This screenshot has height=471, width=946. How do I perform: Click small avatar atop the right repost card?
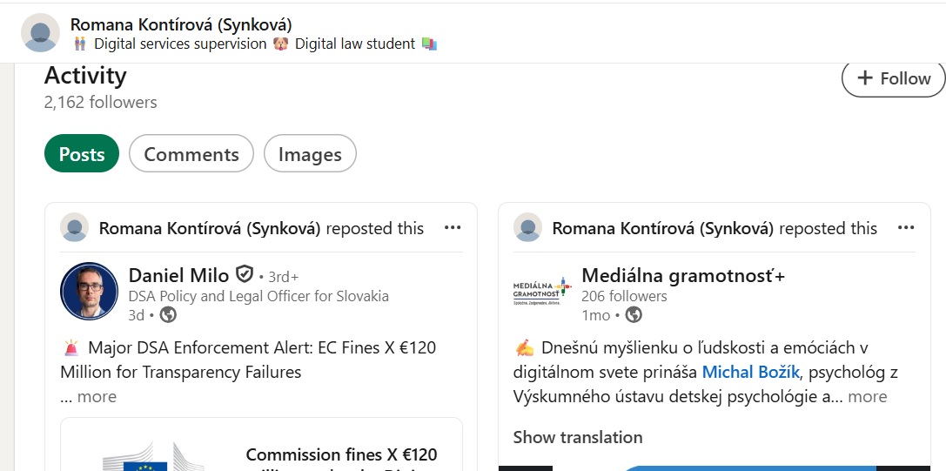pyautogui.click(x=528, y=228)
